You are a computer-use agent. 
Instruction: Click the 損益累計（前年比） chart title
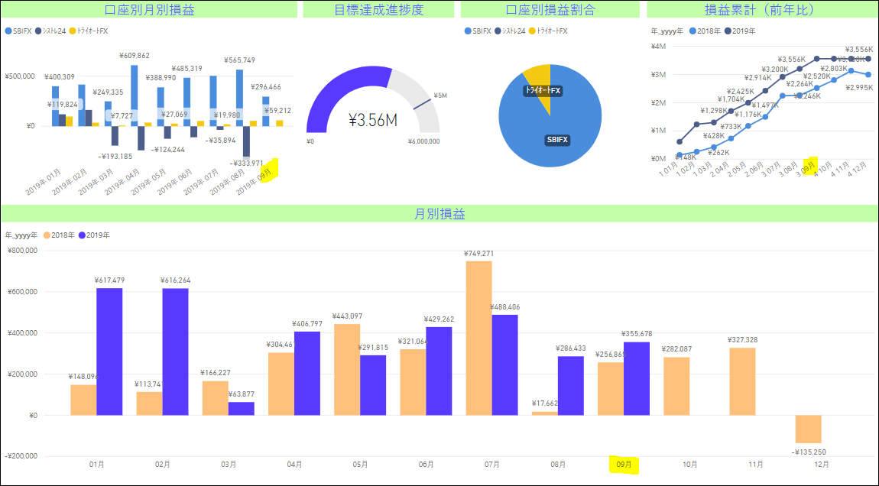(762, 9)
